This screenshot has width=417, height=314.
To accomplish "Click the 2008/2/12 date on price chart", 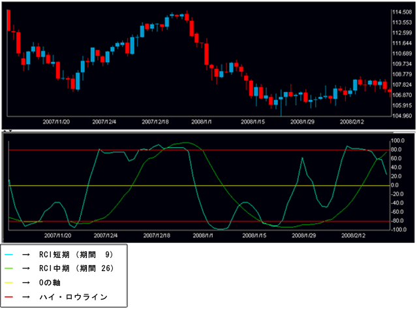I will (352, 122).
